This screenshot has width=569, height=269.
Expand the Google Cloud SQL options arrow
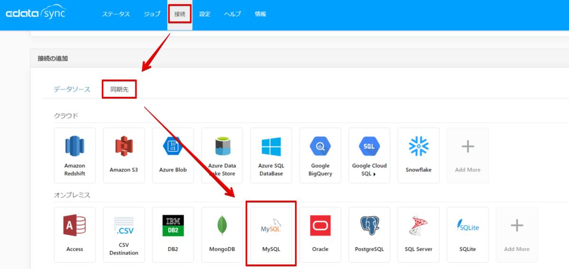click(x=375, y=174)
